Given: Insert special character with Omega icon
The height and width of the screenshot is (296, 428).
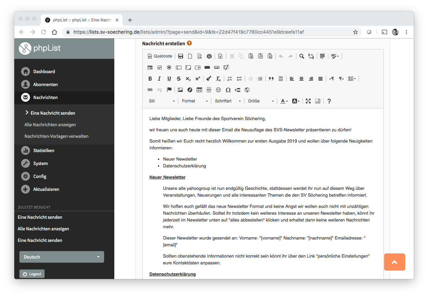Looking at the screenshot, I should (228, 90).
